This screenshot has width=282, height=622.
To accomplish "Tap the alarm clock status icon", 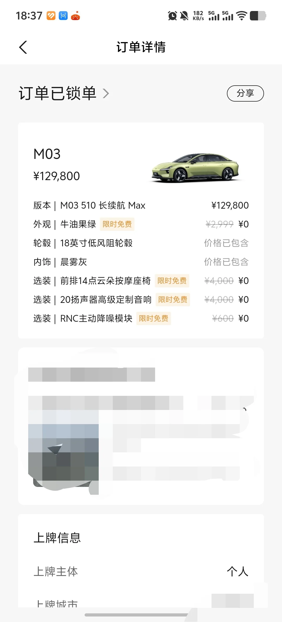I will 172,16.
